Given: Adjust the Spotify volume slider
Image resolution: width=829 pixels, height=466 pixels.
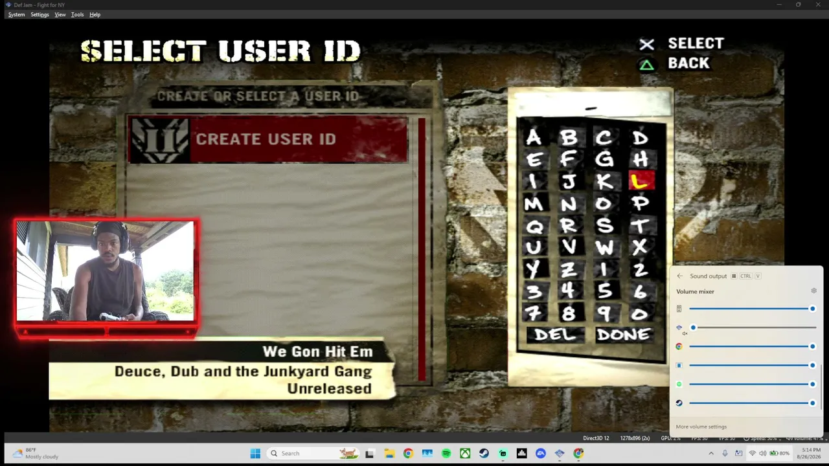Looking at the screenshot, I should point(753,384).
